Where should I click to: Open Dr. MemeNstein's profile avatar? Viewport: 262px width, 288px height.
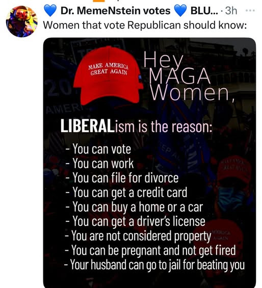(x=22, y=21)
